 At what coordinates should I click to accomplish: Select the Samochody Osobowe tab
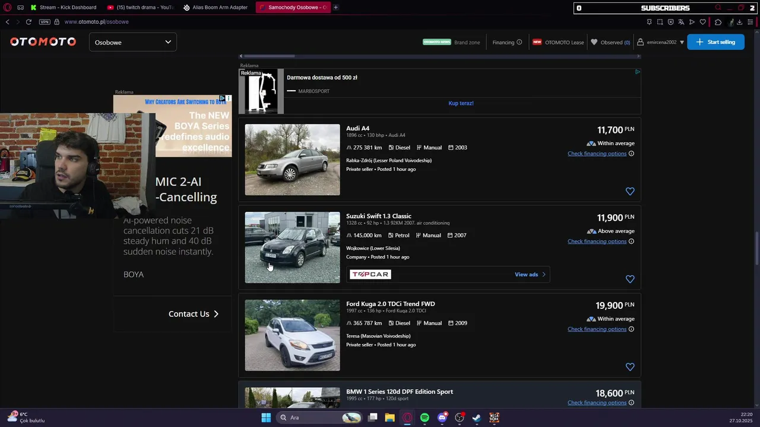(293, 8)
